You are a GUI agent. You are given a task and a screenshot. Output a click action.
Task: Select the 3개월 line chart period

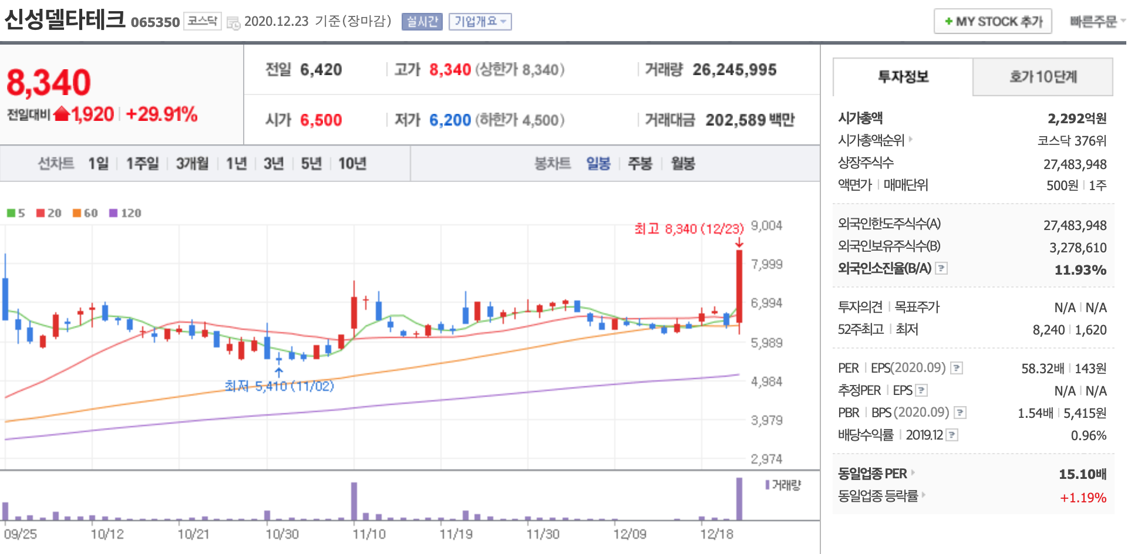pos(193,163)
